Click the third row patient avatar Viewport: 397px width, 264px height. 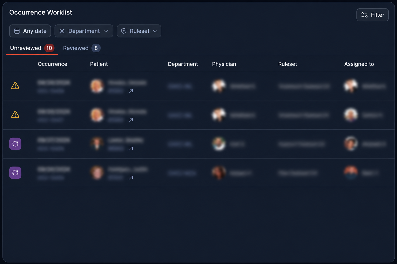coord(97,144)
